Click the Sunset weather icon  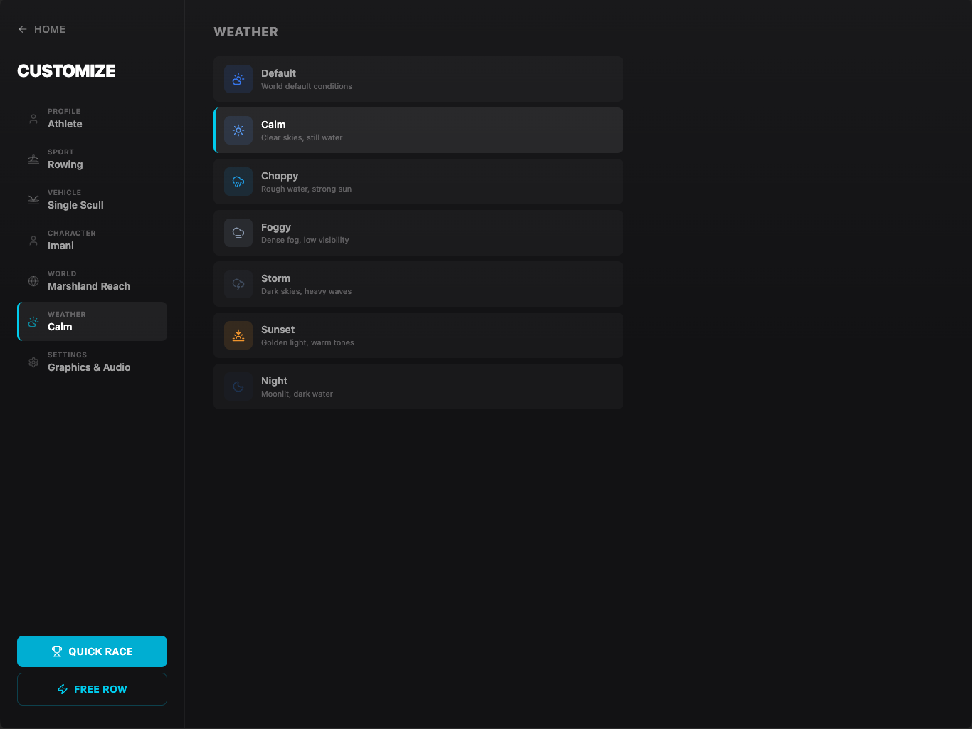238,335
